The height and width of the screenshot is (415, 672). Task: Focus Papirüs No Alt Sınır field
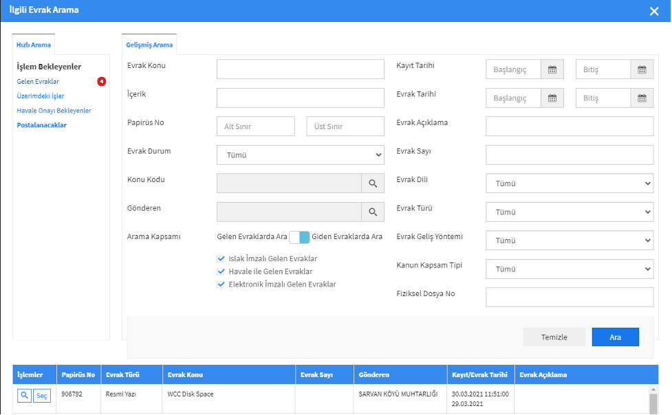pos(256,126)
